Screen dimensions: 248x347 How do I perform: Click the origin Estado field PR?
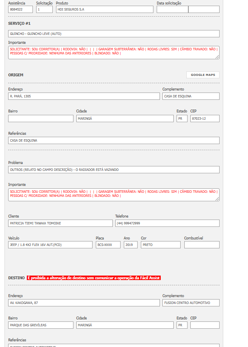pos(182,119)
